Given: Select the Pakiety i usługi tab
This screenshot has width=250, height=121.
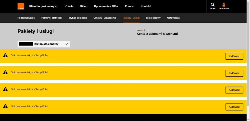Looking at the screenshot, I should point(131,18).
